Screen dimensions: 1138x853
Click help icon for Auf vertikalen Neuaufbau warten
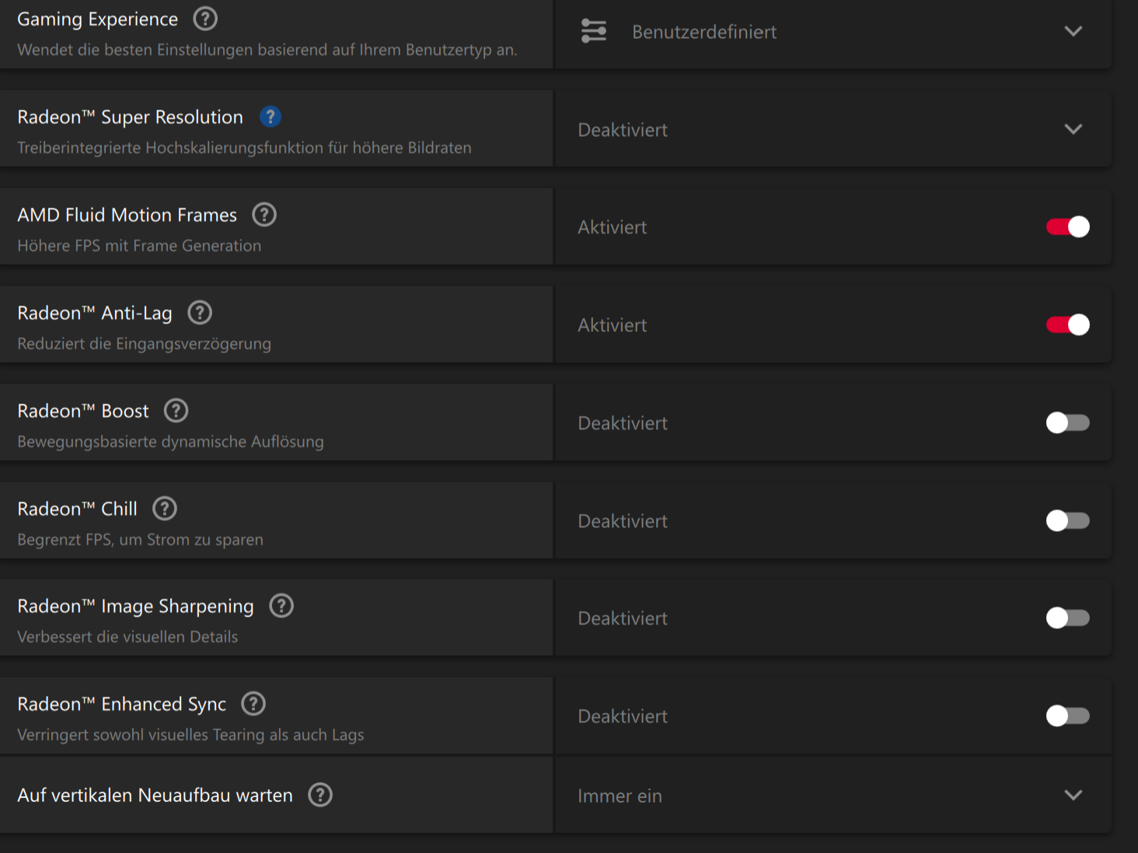coord(320,795)
